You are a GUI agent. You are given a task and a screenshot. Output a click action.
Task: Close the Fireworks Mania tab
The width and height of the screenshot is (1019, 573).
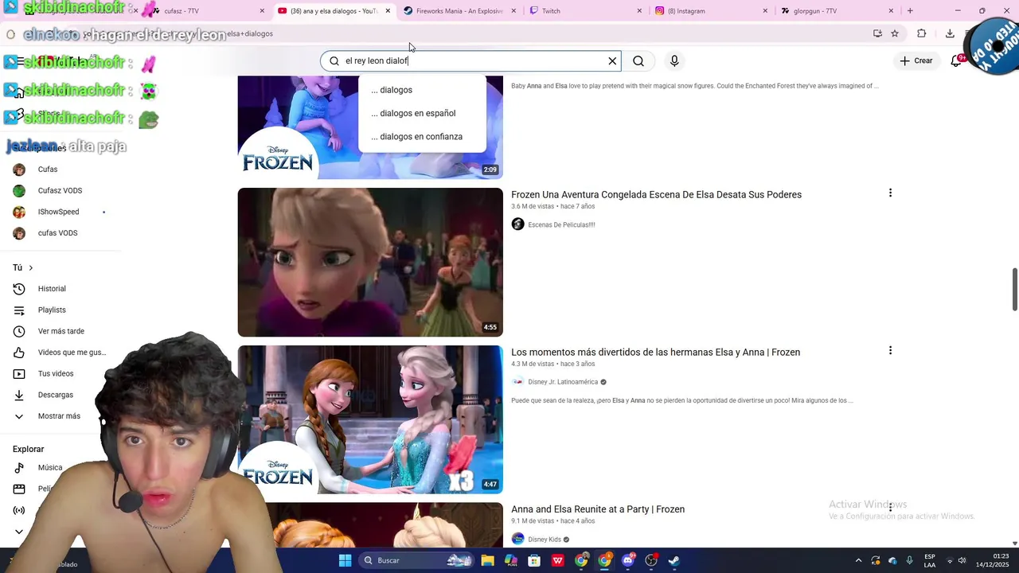click(x=513, y=11)
